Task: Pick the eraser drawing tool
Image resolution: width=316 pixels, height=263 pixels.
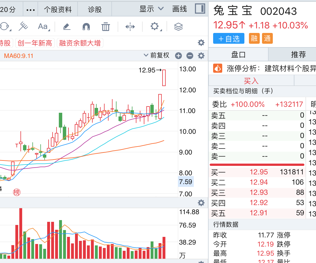Action: [66, 27]
